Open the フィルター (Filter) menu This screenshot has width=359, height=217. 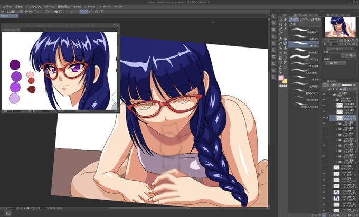pyautogui.click(x=90, y=7)
